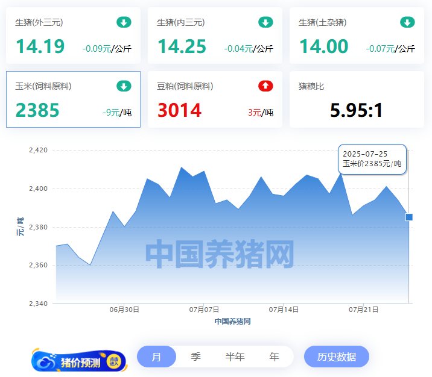Click the 07月14日 axis label
Screen dimensions: 432x377
coord(284,310)
